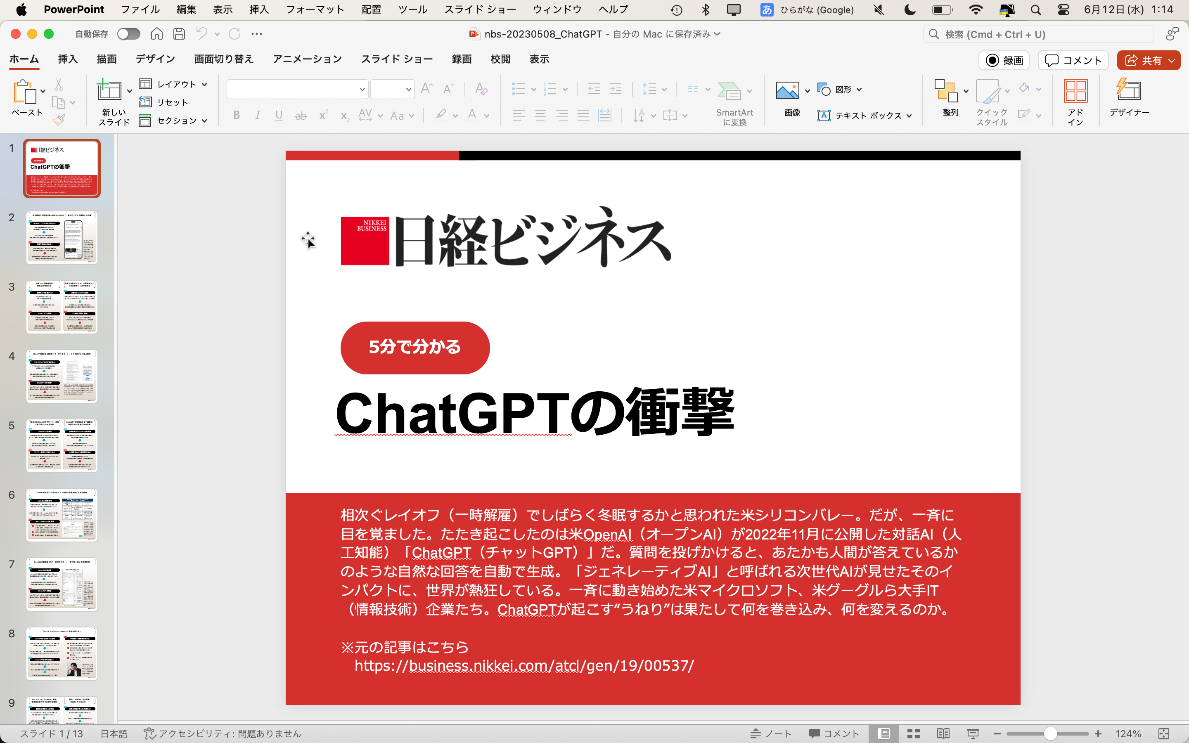The width and height of the screenshot is (1189, 743).
Task: Click the コメント button at top right
Action: tap(1073, 60)
